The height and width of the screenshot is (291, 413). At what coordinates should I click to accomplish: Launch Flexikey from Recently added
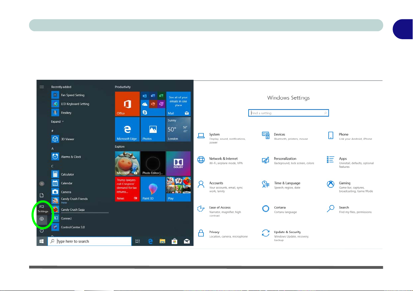coord(61,112)
